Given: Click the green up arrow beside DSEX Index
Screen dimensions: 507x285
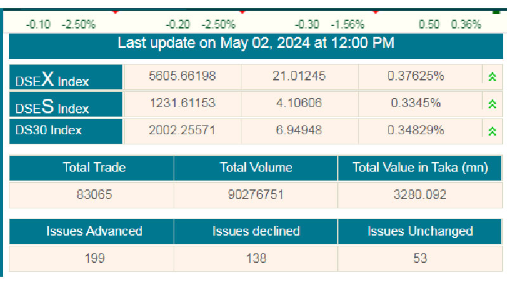Looking at the screenshot, I should coord(491,77).
